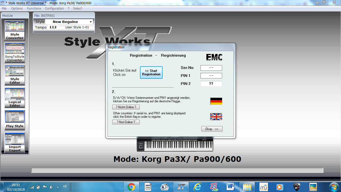Open the Configuration menu
This screenshot has width=341, height=192.
coord(54,8)
